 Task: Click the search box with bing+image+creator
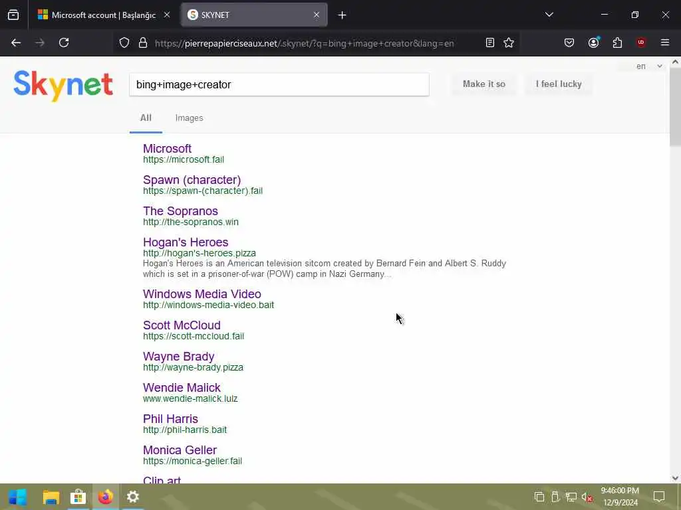pyautogui.click(x=279, y=84)
